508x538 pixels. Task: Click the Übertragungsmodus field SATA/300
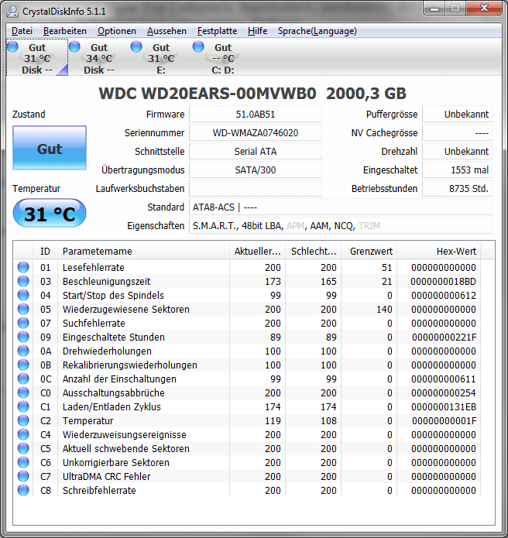click(x=256, y=170)
